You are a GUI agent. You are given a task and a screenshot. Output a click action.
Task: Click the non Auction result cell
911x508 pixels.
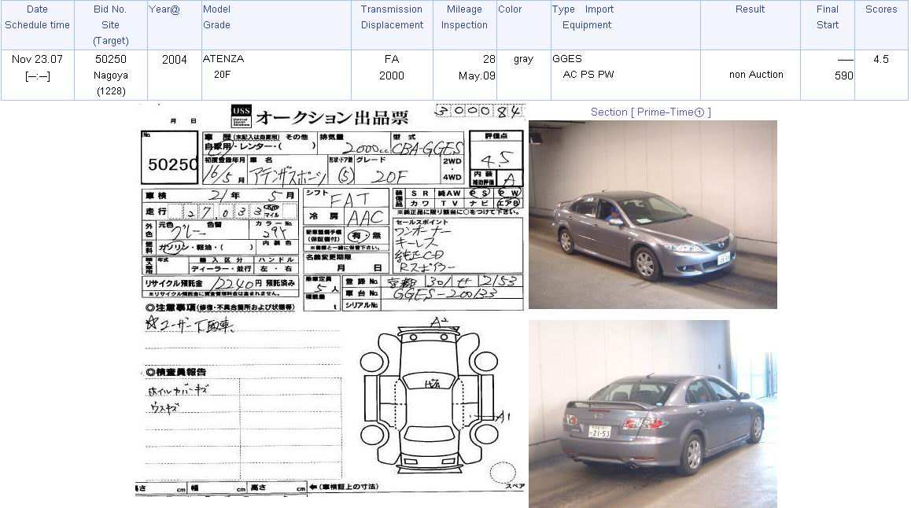(756, 75)
